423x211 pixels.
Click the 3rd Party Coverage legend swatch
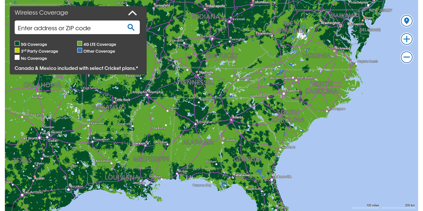[17, 50]
